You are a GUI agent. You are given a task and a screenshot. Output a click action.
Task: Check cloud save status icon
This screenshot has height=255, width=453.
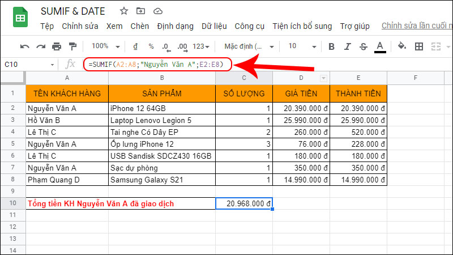pos(158,11)
